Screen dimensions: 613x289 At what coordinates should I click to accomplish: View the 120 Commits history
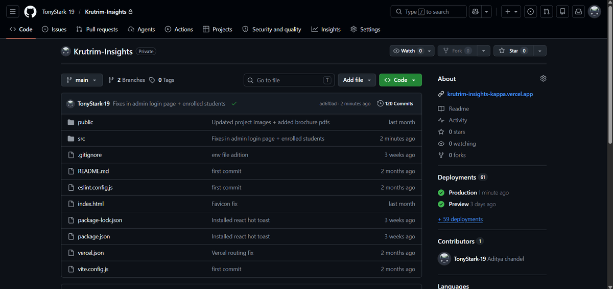coord(395,103)
